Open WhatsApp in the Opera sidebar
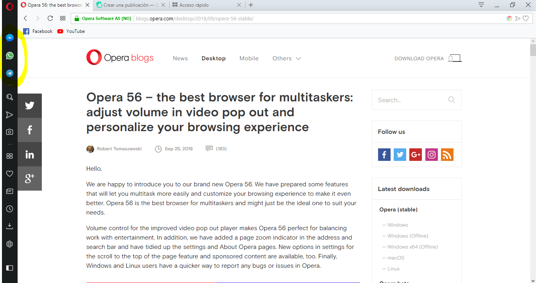Image resolution: width=536 pixels, height=283 pixels. (10, 56)
